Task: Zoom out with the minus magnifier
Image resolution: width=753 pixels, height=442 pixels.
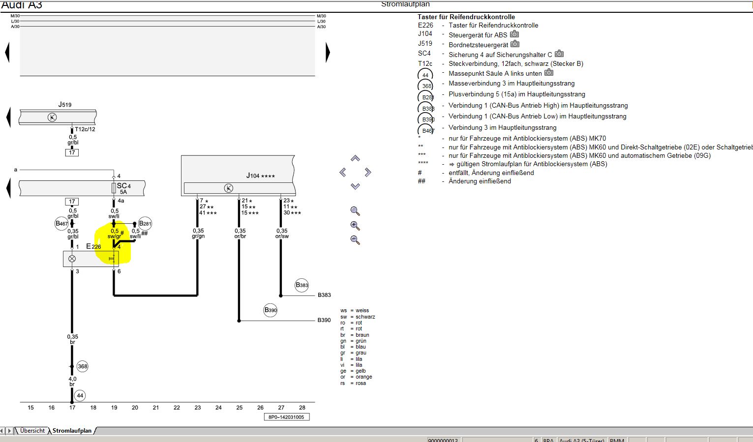Action: point(355,240)
